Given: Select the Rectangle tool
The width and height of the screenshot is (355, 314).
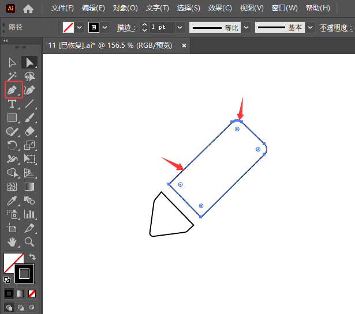Looking at the screenshot, I should 12,118.
